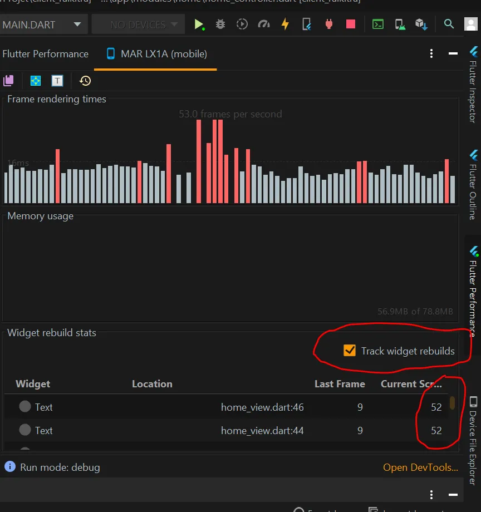Trigger Flutter hot reload lightning icon
481x512 pixels.
pos(286,24)
